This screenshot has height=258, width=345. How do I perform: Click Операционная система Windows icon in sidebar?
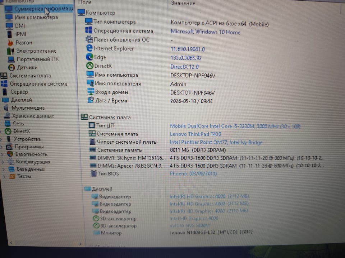4,84
